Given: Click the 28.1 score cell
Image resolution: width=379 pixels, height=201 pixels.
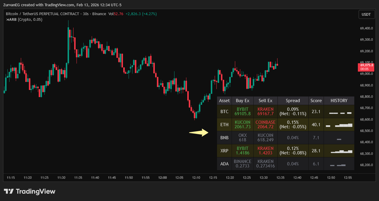Looking at the screenshot, I should pyautogui.click(x=316, y=151).
